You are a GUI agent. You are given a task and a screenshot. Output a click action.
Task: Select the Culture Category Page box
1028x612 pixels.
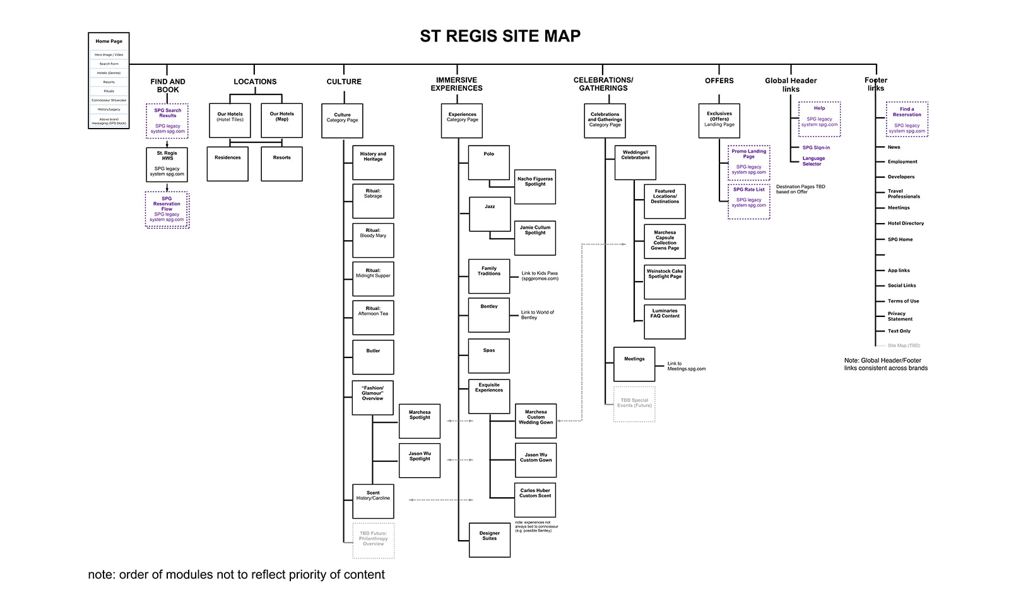click(x=342, y=121)
